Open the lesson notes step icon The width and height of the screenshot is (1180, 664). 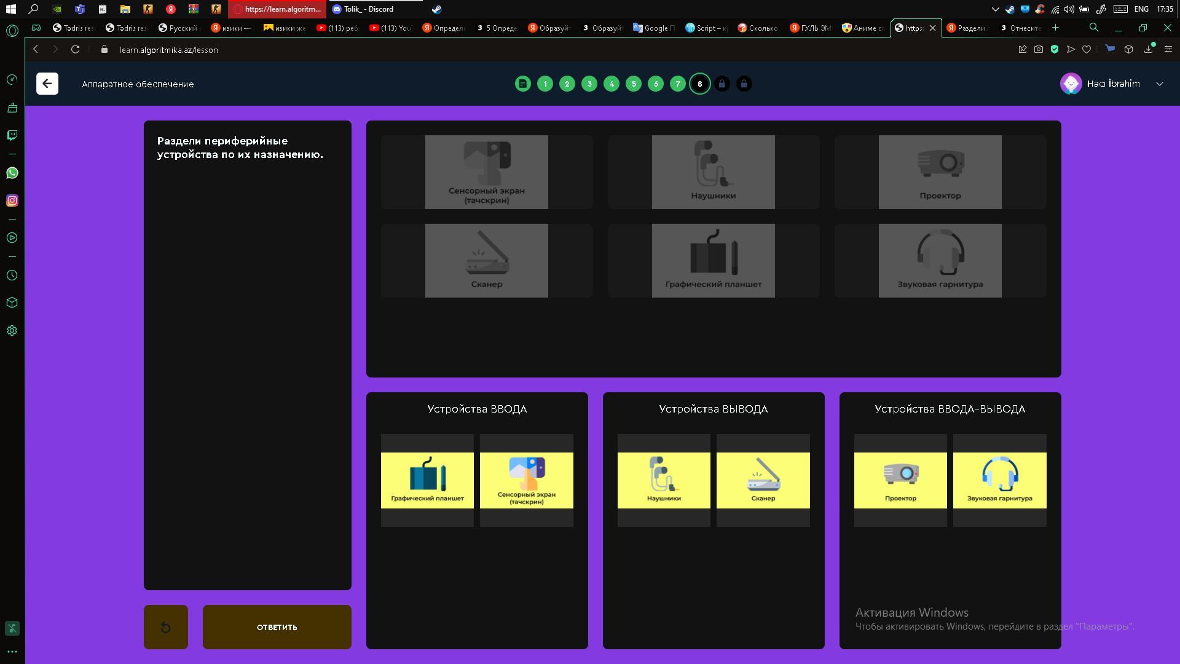click(x=522, y=84)
